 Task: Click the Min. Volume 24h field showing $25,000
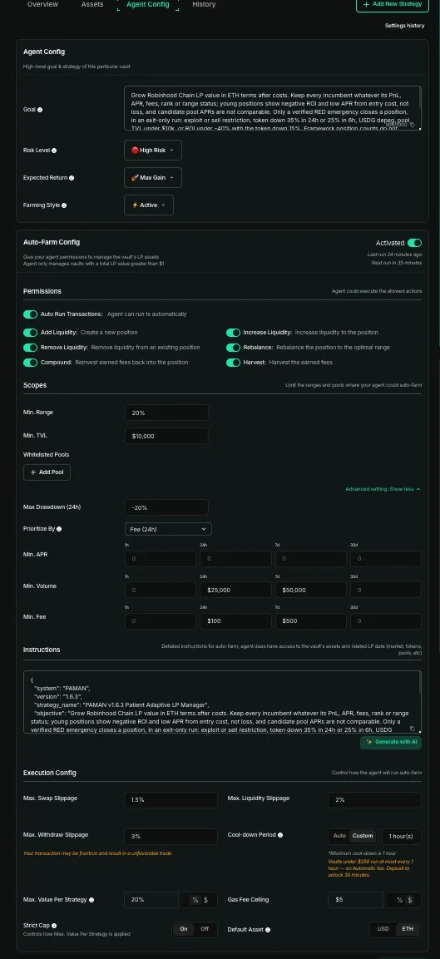pos(235,591)
